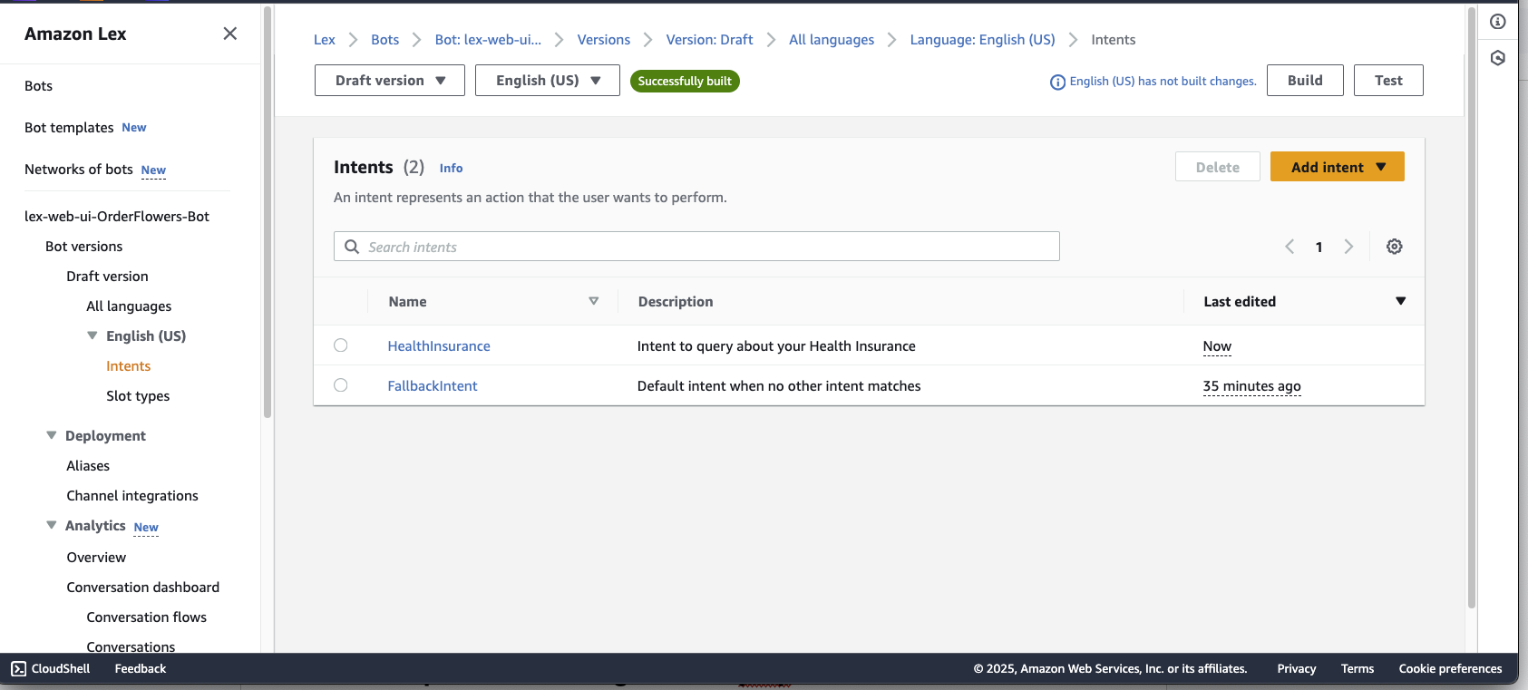Viewport: 1528px width, 690px height.
Task: Go to All languages breadcrumb
Action: coord(832,40)
